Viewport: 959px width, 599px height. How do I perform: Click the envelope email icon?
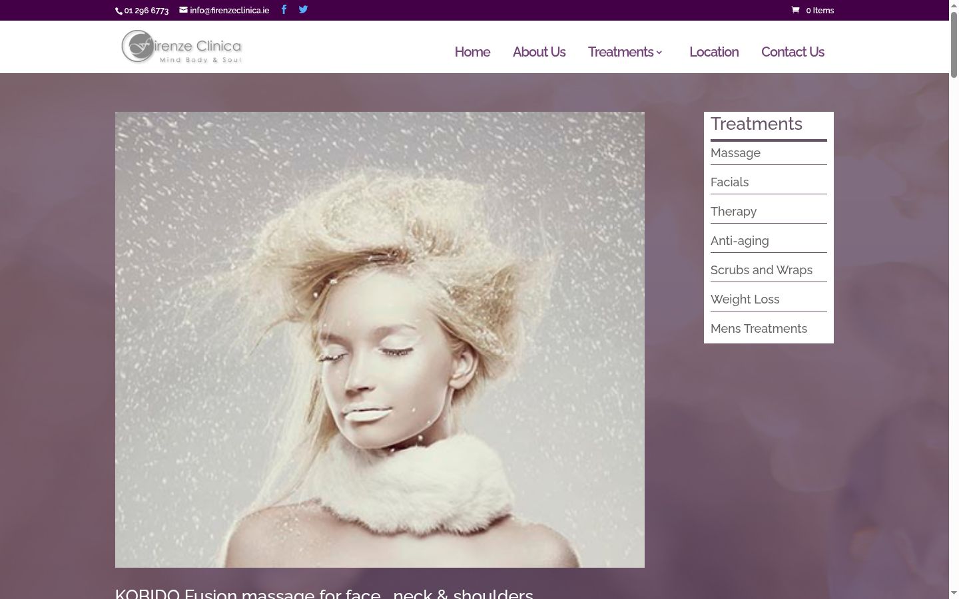(183, 10)
